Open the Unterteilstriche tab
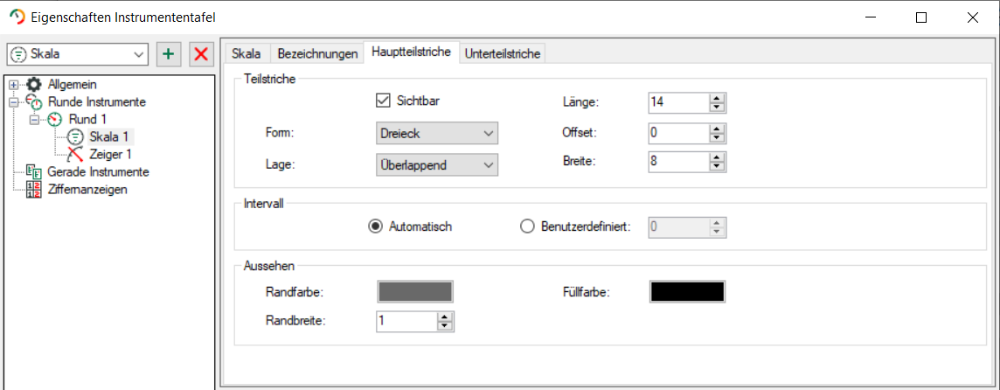The width and height of the screenshot is (1000, 390). (x=503, y=53)
